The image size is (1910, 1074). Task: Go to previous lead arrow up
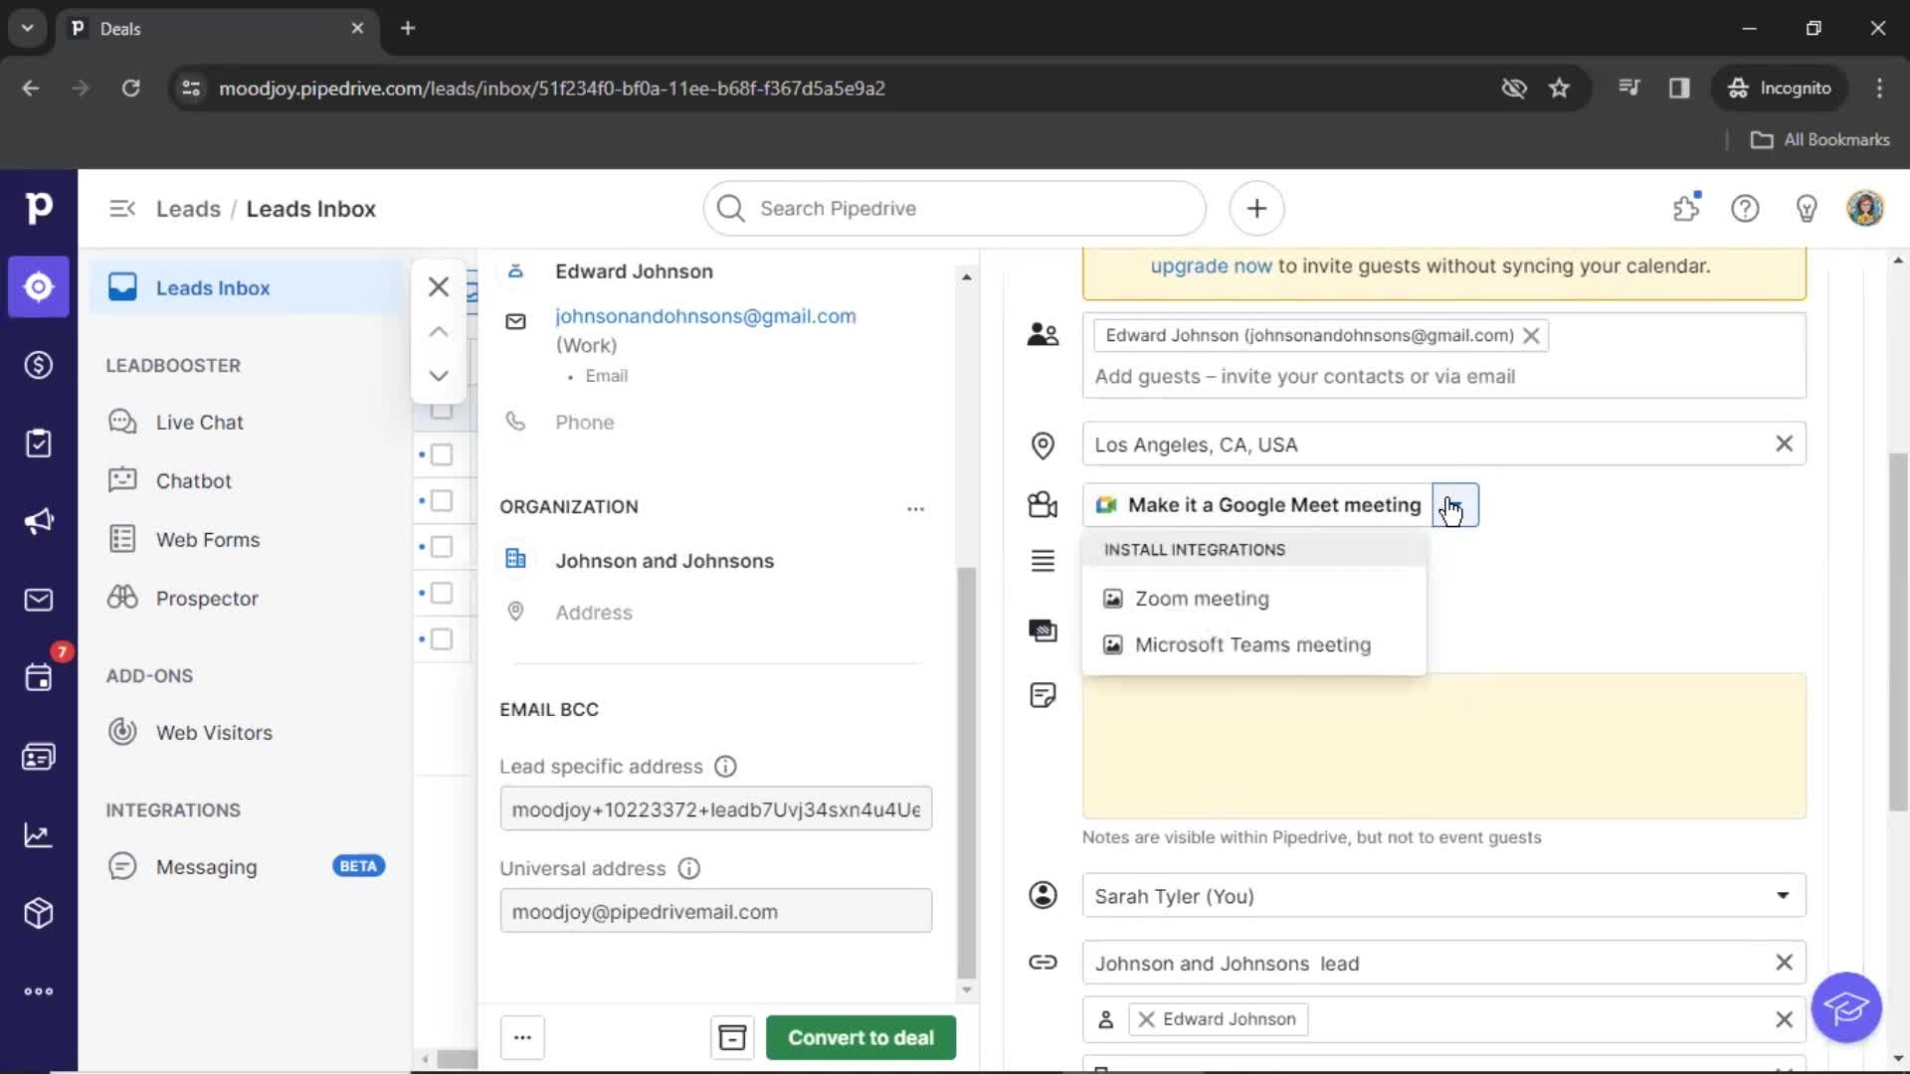click(439, 332)
